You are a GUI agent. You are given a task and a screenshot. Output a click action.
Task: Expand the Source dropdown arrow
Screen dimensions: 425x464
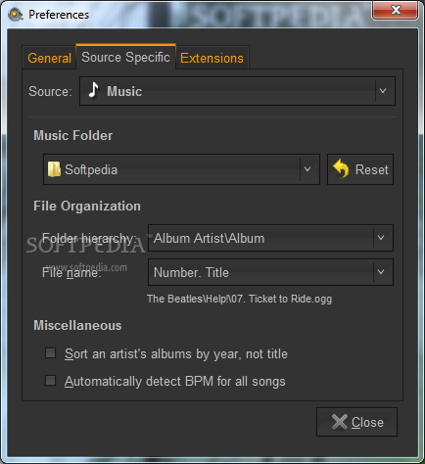(x=383, y=91)
